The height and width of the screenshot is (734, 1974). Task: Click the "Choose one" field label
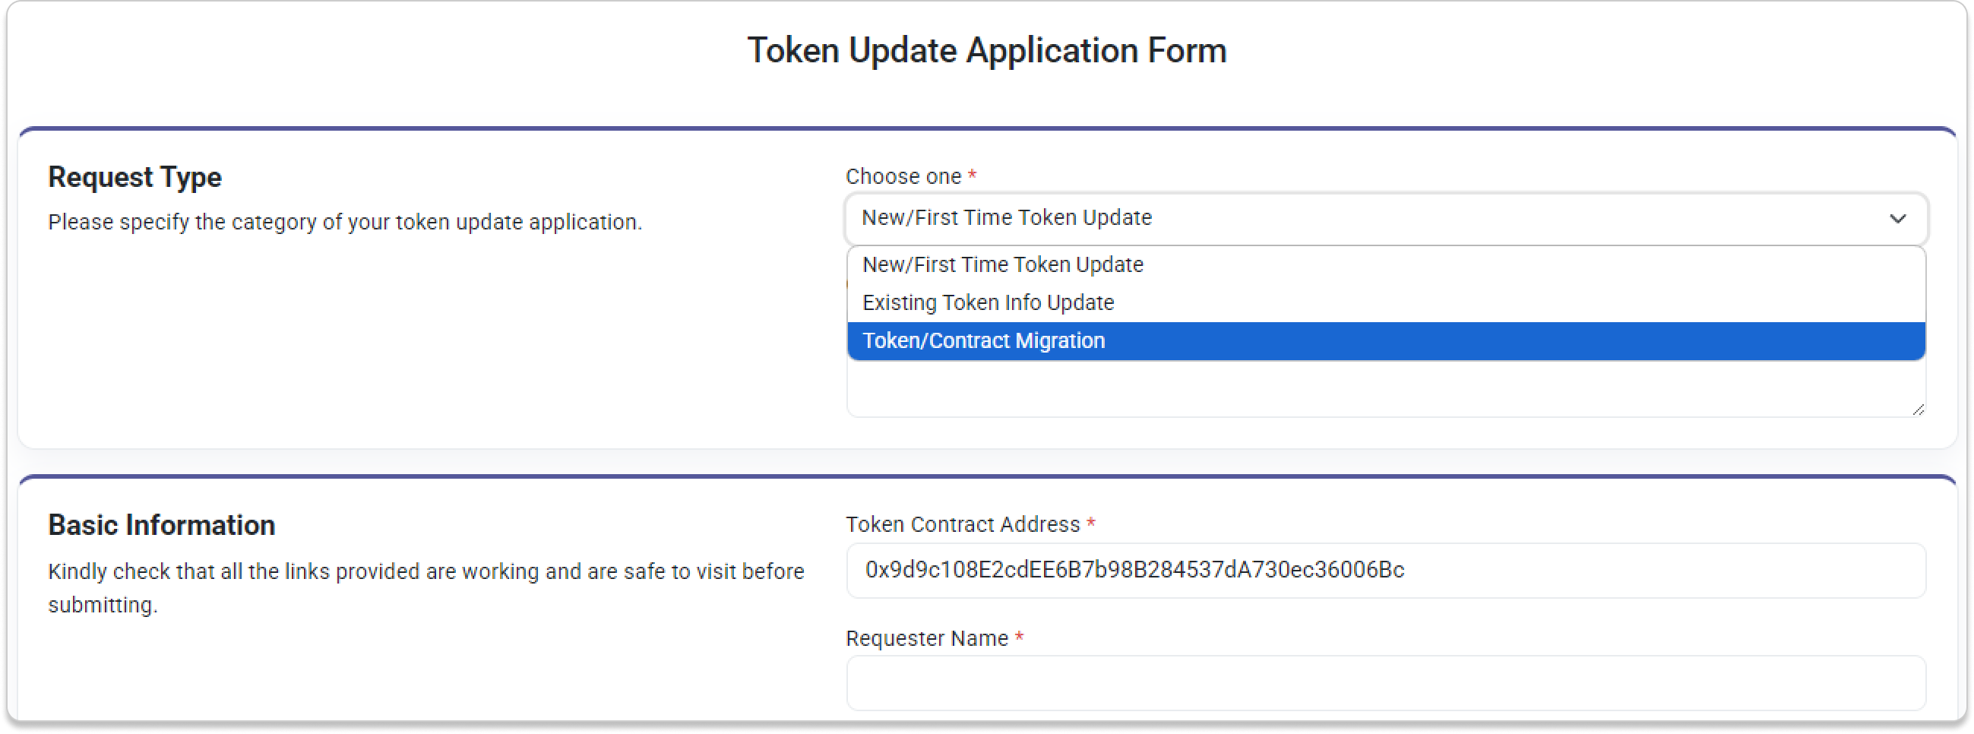(x=903, y=176)
